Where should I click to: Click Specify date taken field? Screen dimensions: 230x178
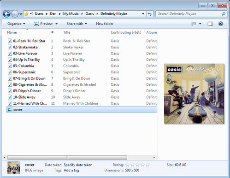[x=78, y=165]
